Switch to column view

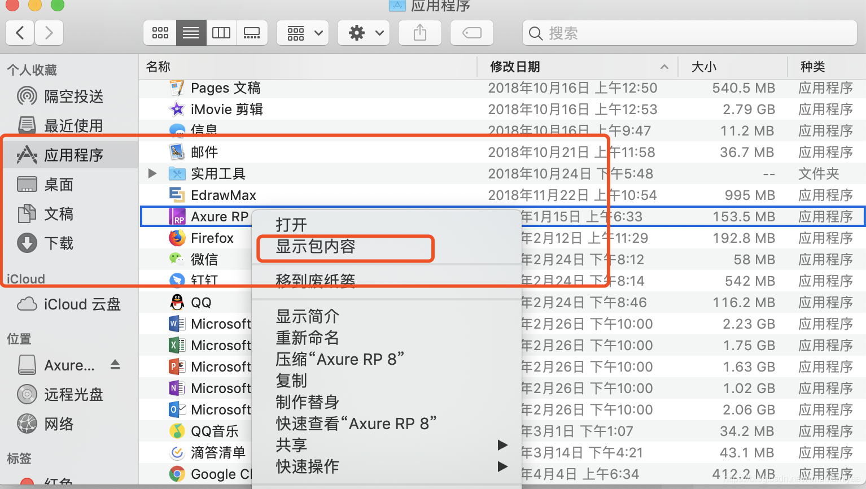pyautogui.click(x=221, y=33)
